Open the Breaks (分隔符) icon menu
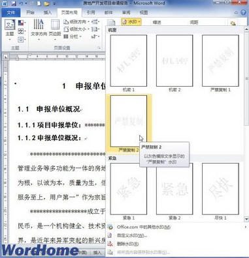Screen dimensions: 249x258 [x=95, y=21]
